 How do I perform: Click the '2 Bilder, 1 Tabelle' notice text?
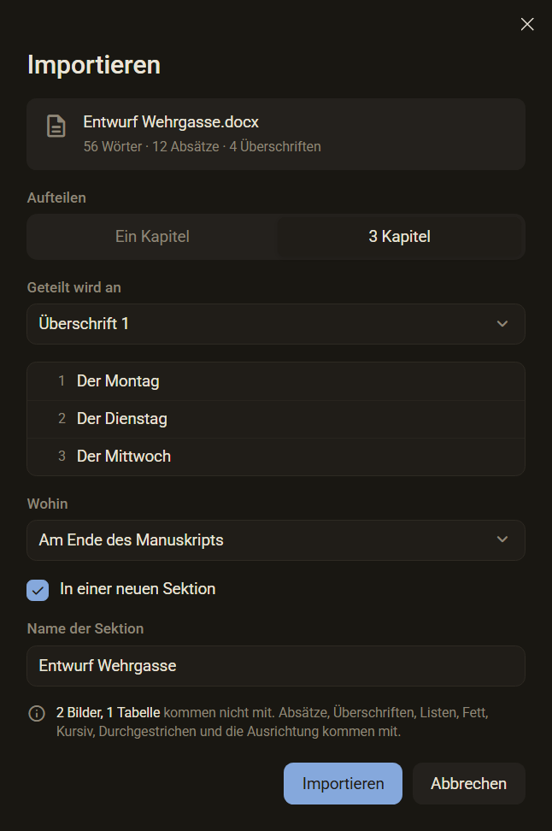[108, 713]
